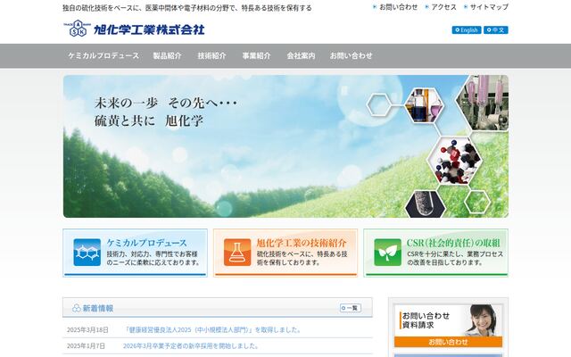This screenshot has width=571, height=357.
Task: Click the green leaf CSR icon
Action: coord(388,253)
